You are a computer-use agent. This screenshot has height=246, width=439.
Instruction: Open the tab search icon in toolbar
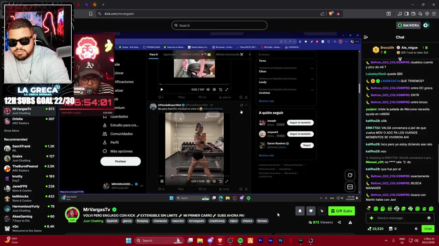coord(389,14)
